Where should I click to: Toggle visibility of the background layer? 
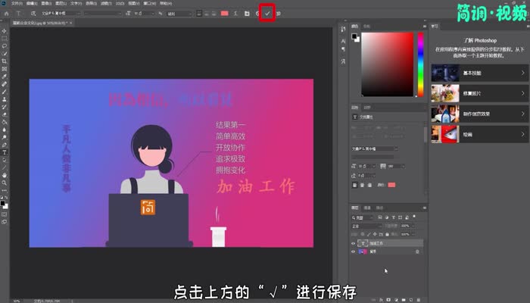coord(354,251)
